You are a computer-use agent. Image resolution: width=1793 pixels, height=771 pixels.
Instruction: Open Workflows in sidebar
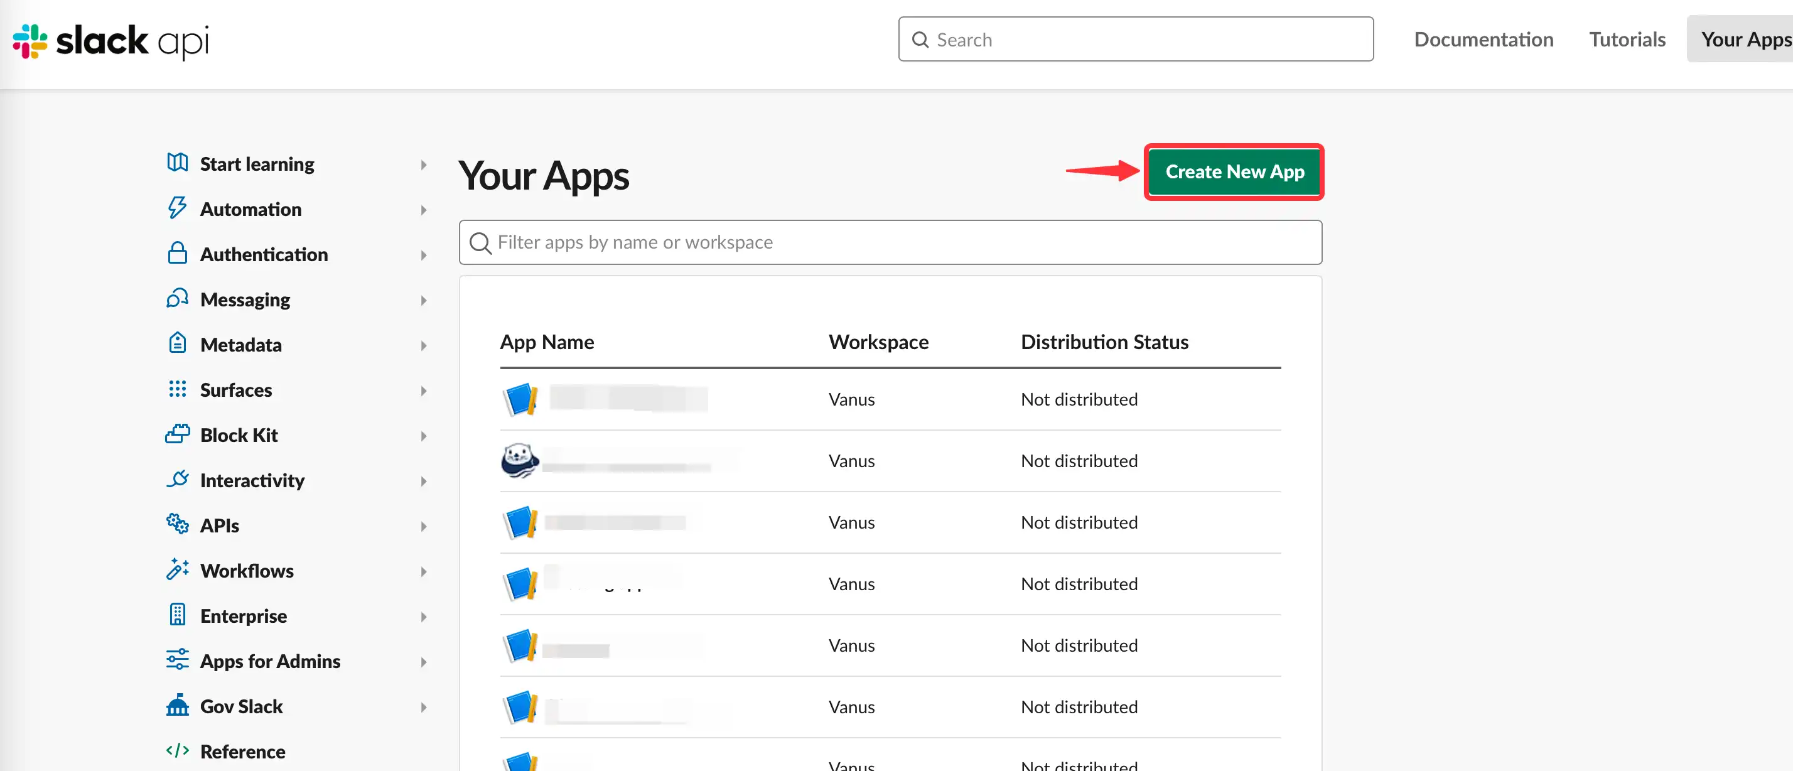[247, 571]
